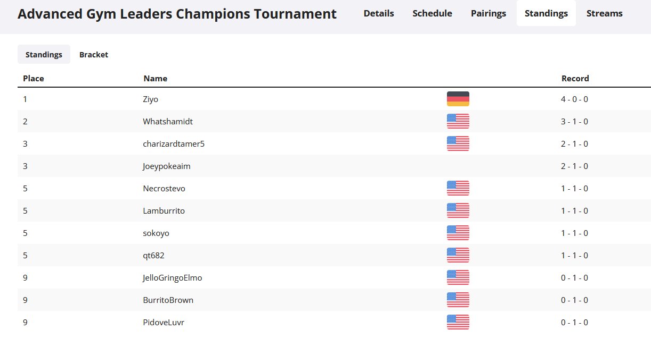
Task: Switch to the Bracket sub-tab
Action: (94, 54)
